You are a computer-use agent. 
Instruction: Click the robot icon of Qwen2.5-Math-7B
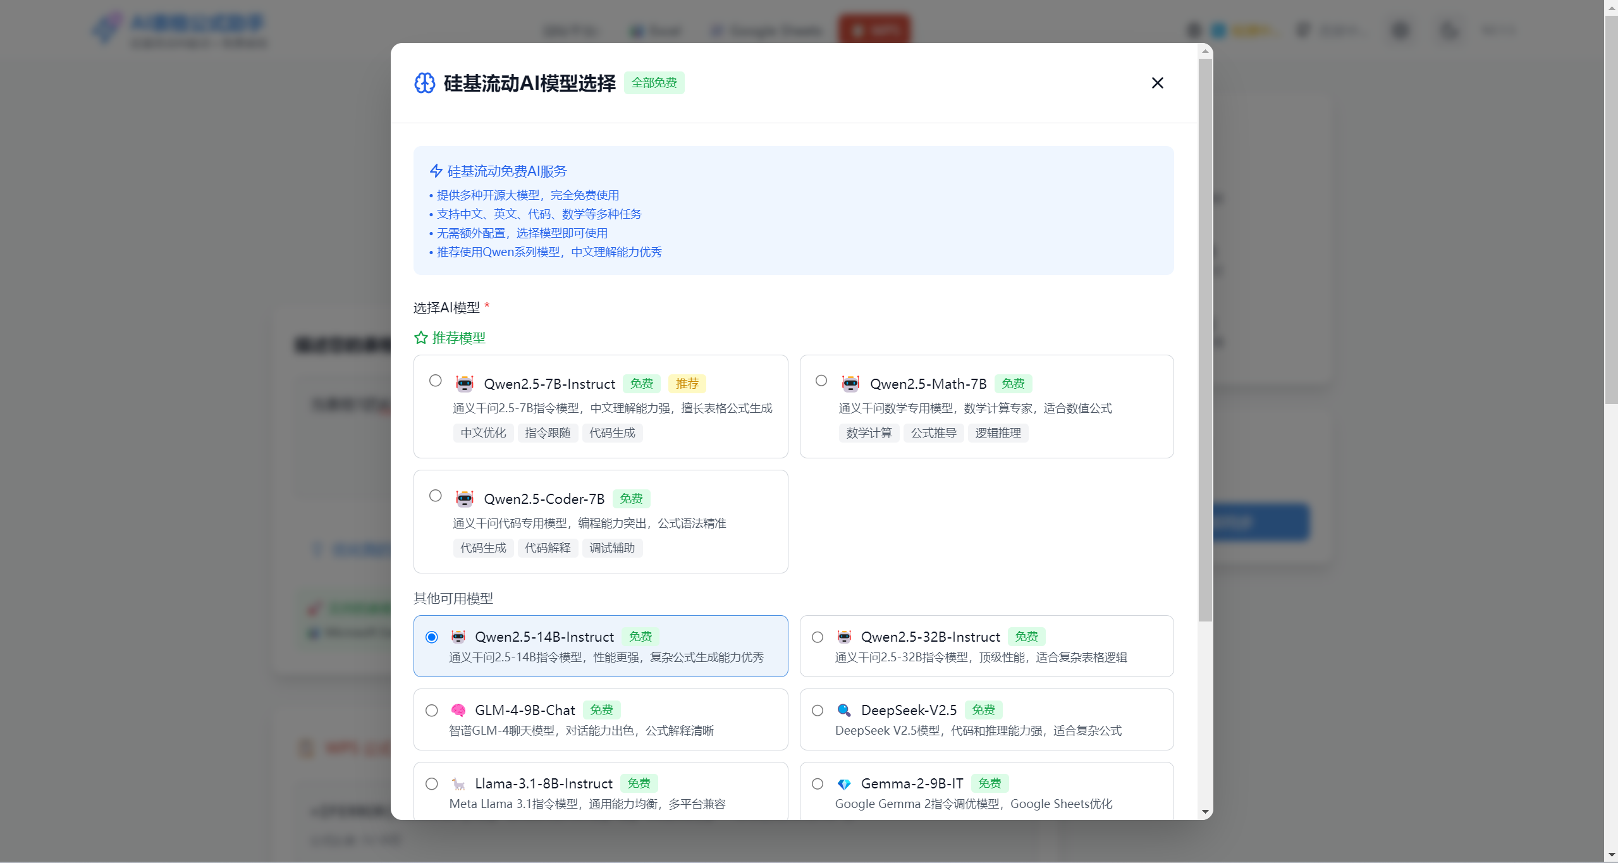[850, 383]
